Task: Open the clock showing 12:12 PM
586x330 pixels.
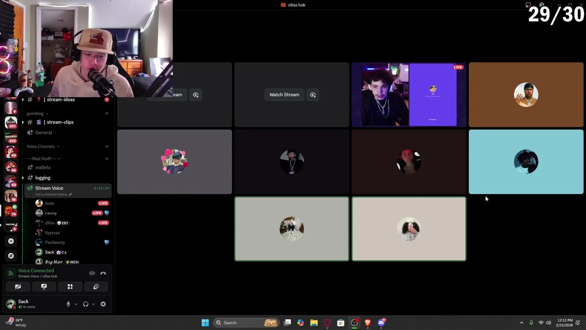Action: 564,323
